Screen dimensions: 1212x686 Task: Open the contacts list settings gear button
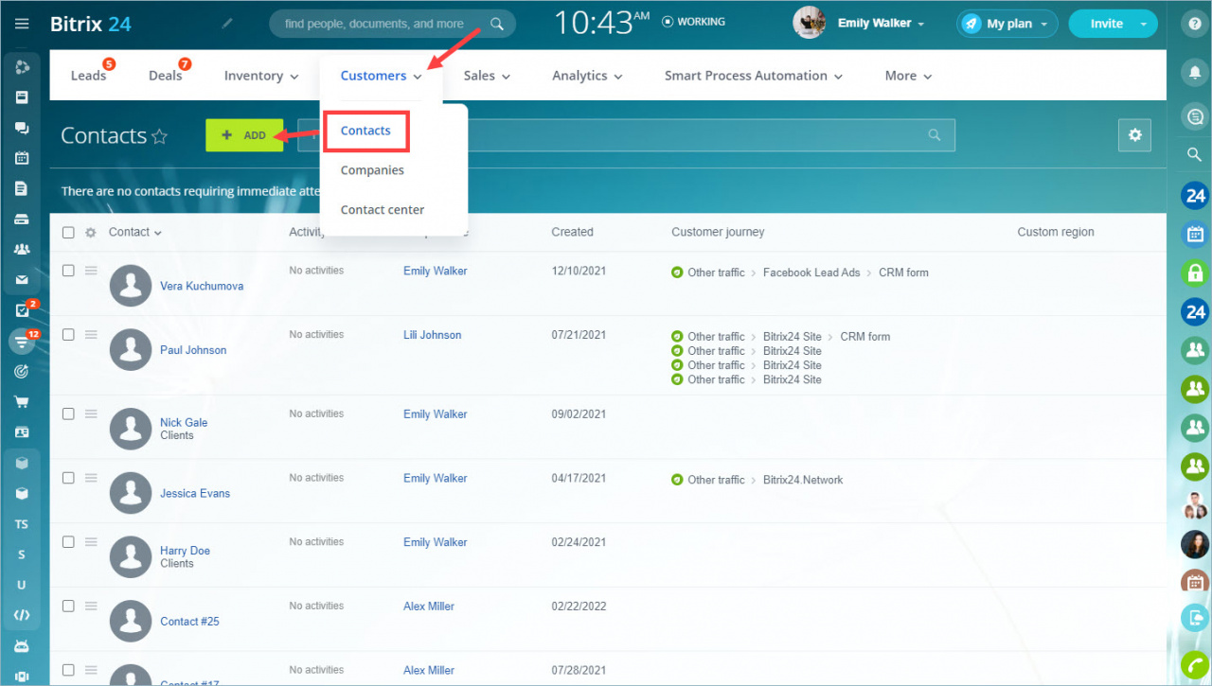[x=1134, y=135]
